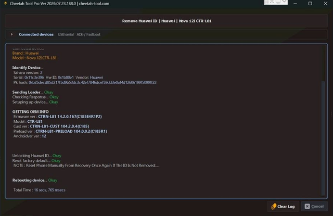Image resolution: width=333 pixels, height=216 pixels.
Task: Click the Model : CTR-L81 OEM line
Action: [28, 121]
